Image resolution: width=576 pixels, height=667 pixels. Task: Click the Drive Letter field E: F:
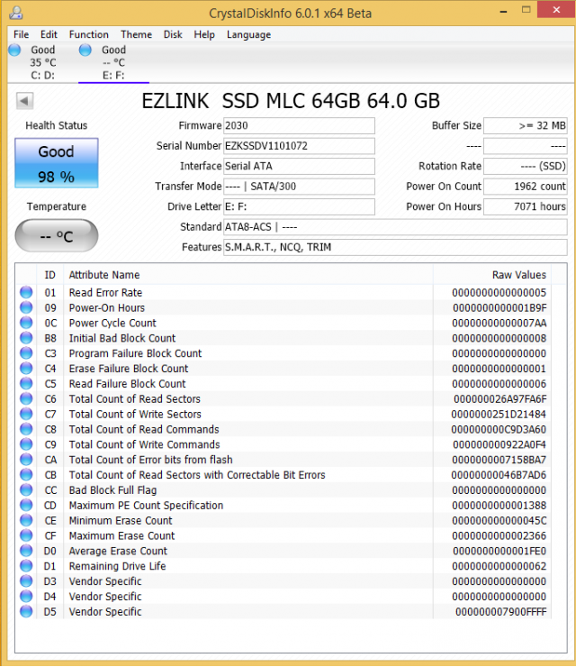299,206
